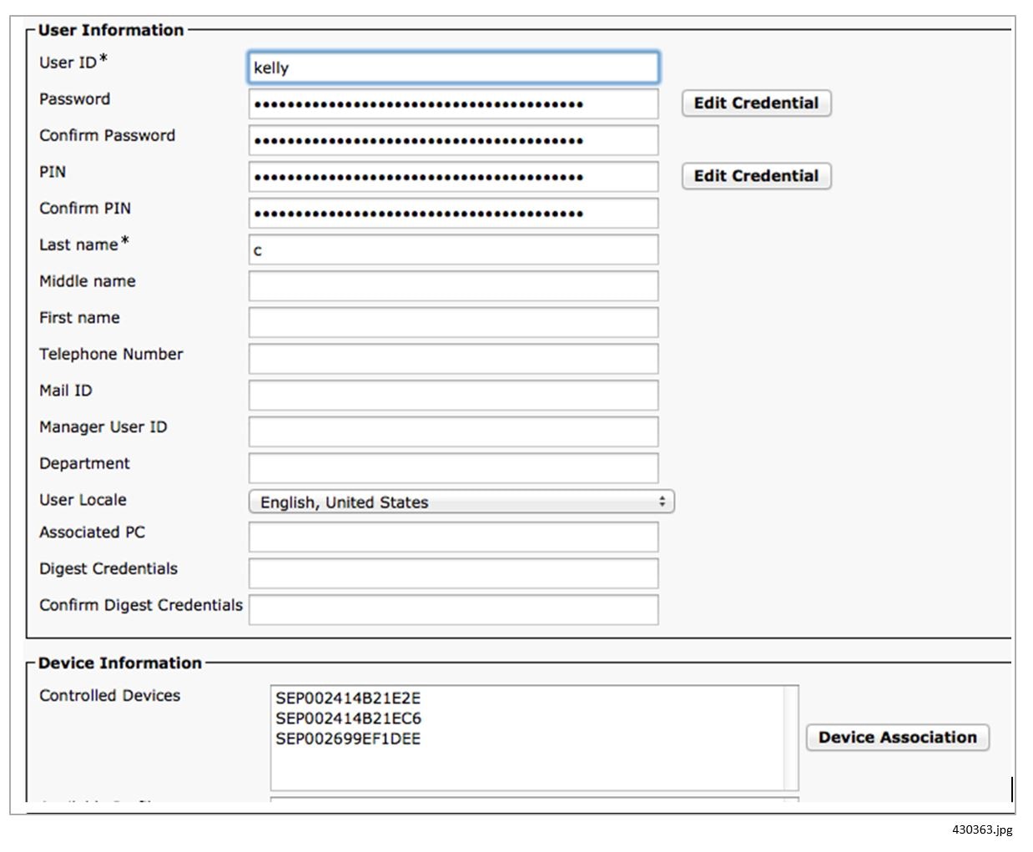Image resolution: width=1033 pixels, height=852 pixels.
Task: Click Edit Credential beside the PIN field
Action: (x=755, y=175)
